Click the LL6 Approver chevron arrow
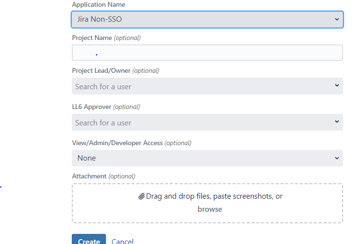The image size is (355, 244). click(x=337, y=122)
